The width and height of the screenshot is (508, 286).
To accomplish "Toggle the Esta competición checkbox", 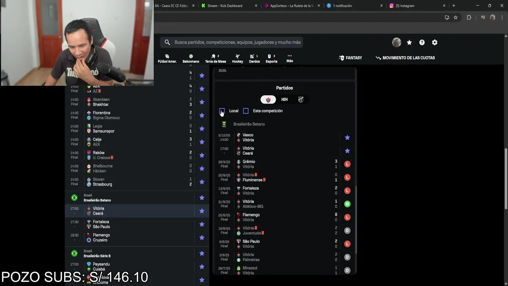I will (x=246, y=111).
